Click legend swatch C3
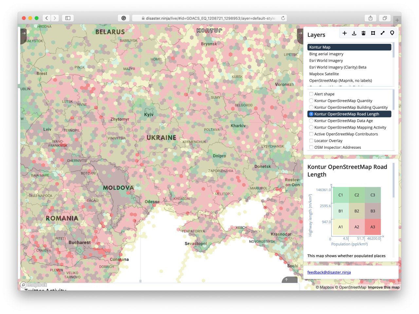 (x=373, y=195)
